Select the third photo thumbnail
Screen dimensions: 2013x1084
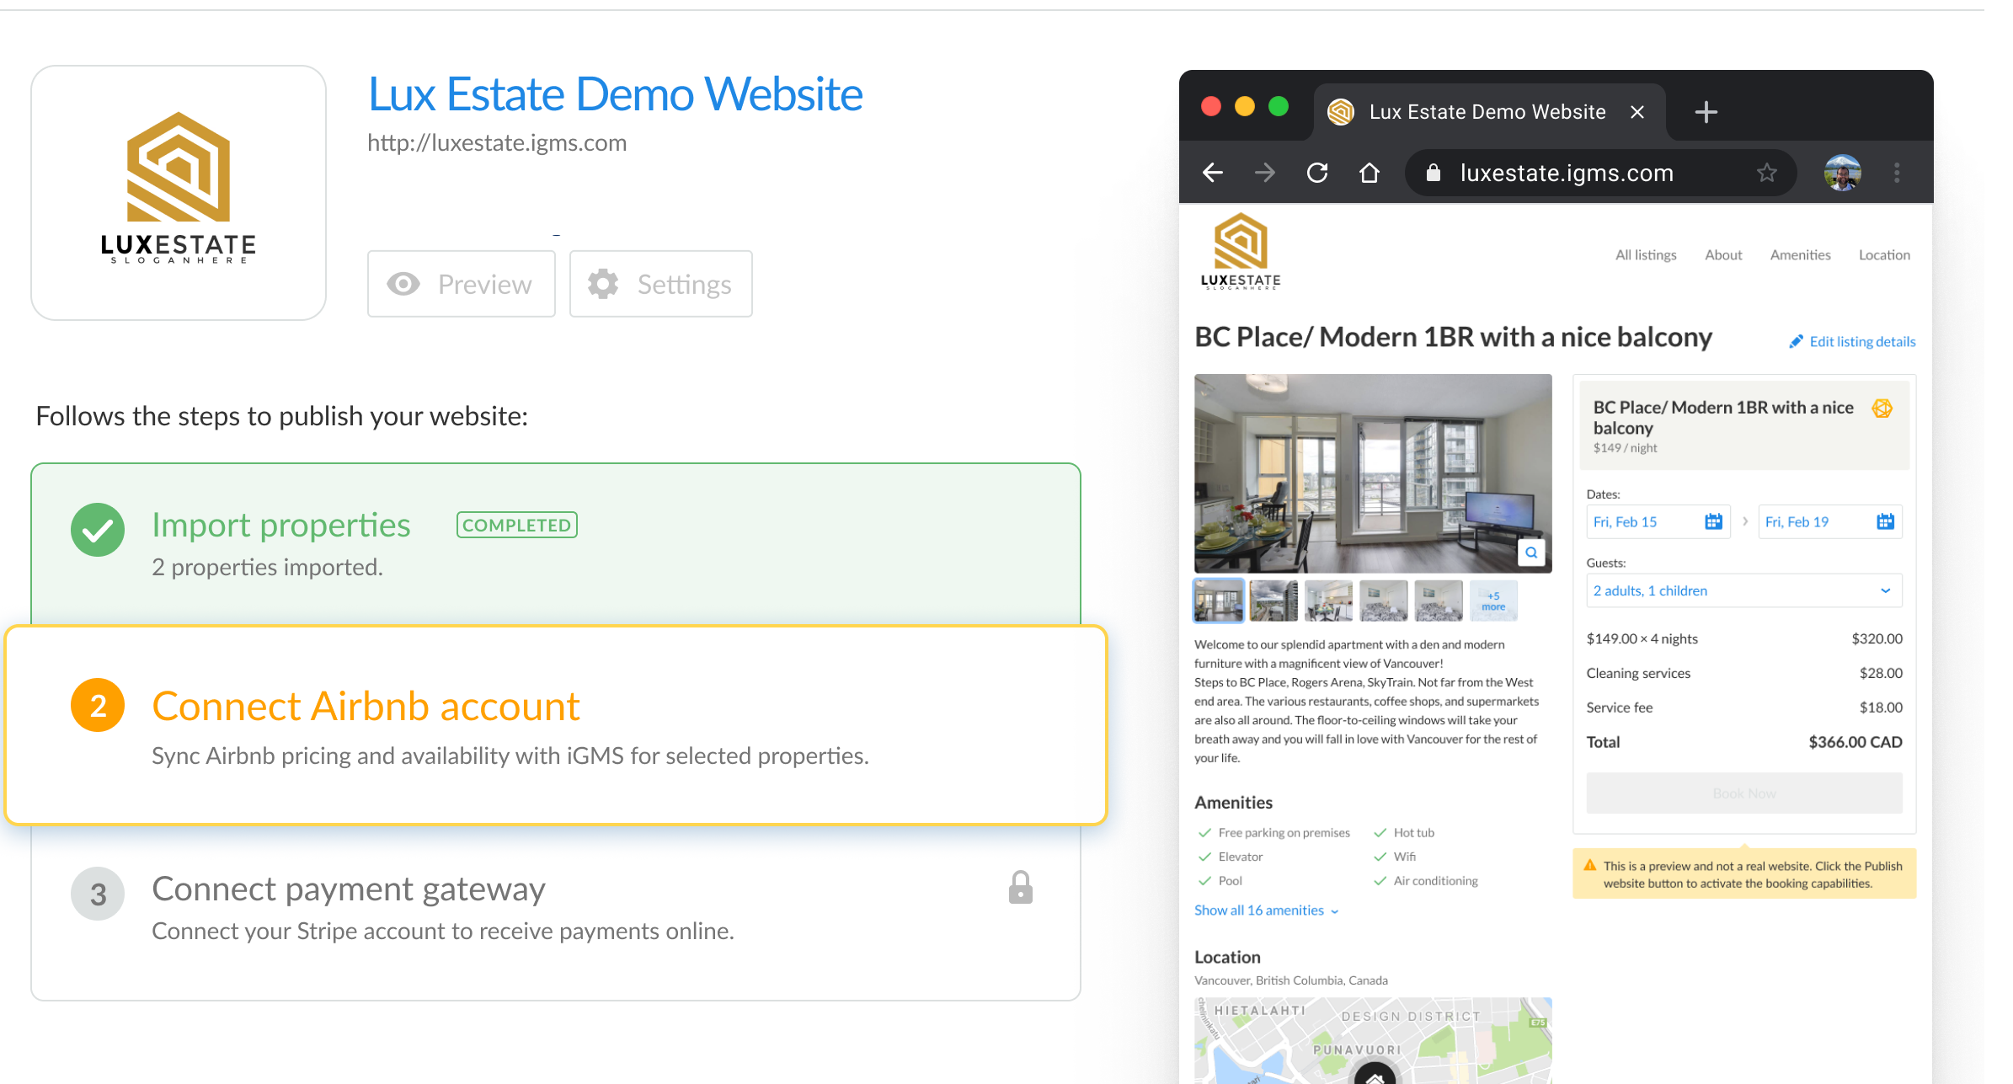[1328, 601]
